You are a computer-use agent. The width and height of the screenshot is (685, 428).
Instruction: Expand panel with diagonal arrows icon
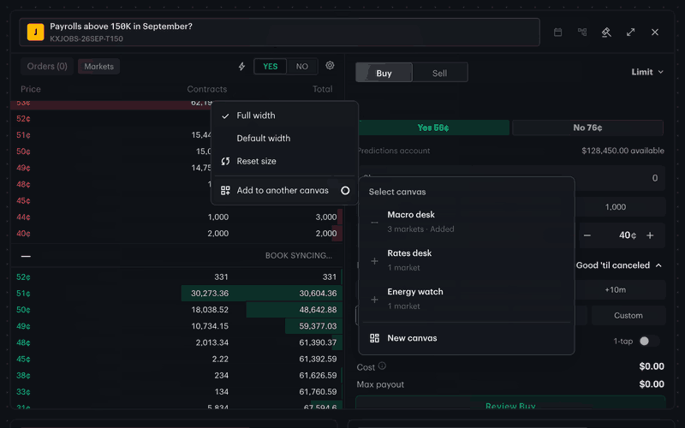tap(630, 32)
